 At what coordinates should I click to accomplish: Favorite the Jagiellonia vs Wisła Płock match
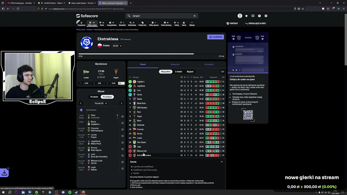click(x=123, y=142)
